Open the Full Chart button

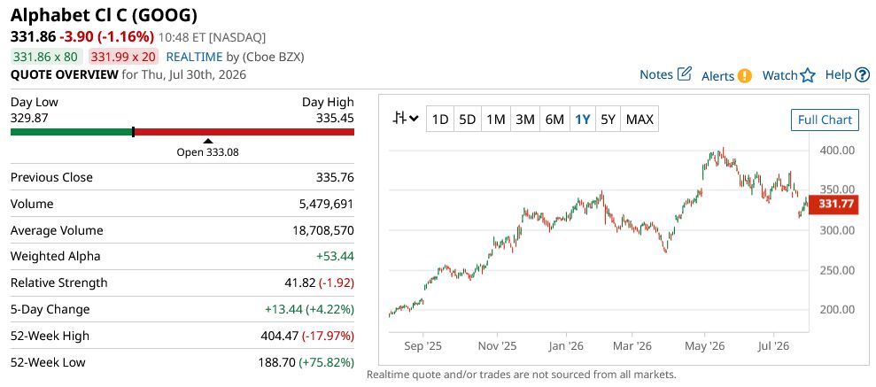tap(825, 120)
